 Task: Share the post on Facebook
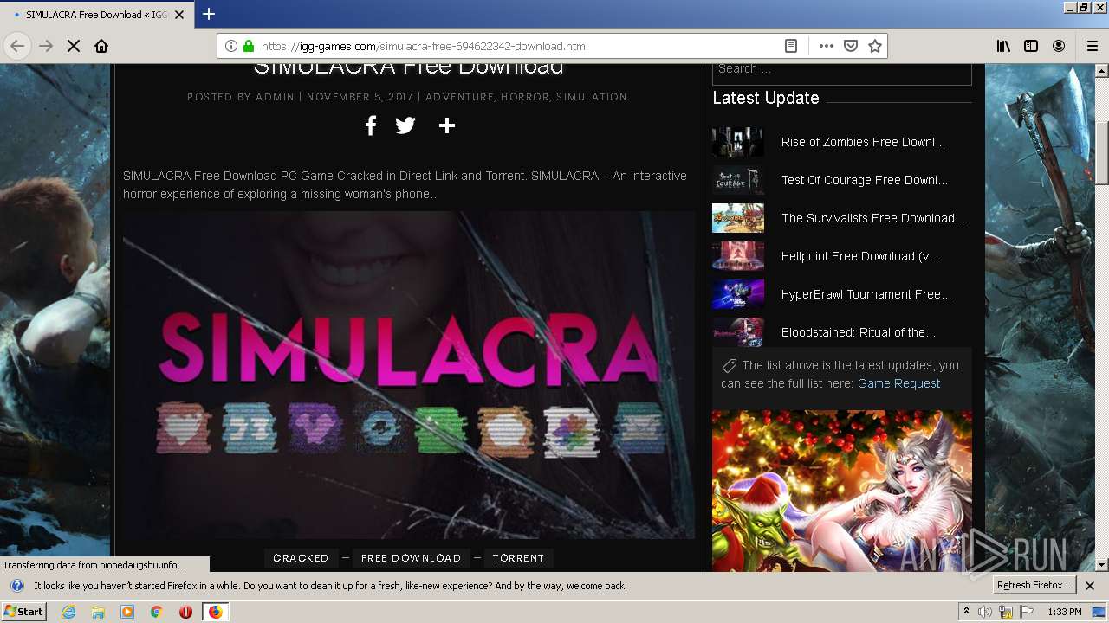coord(370,125)
